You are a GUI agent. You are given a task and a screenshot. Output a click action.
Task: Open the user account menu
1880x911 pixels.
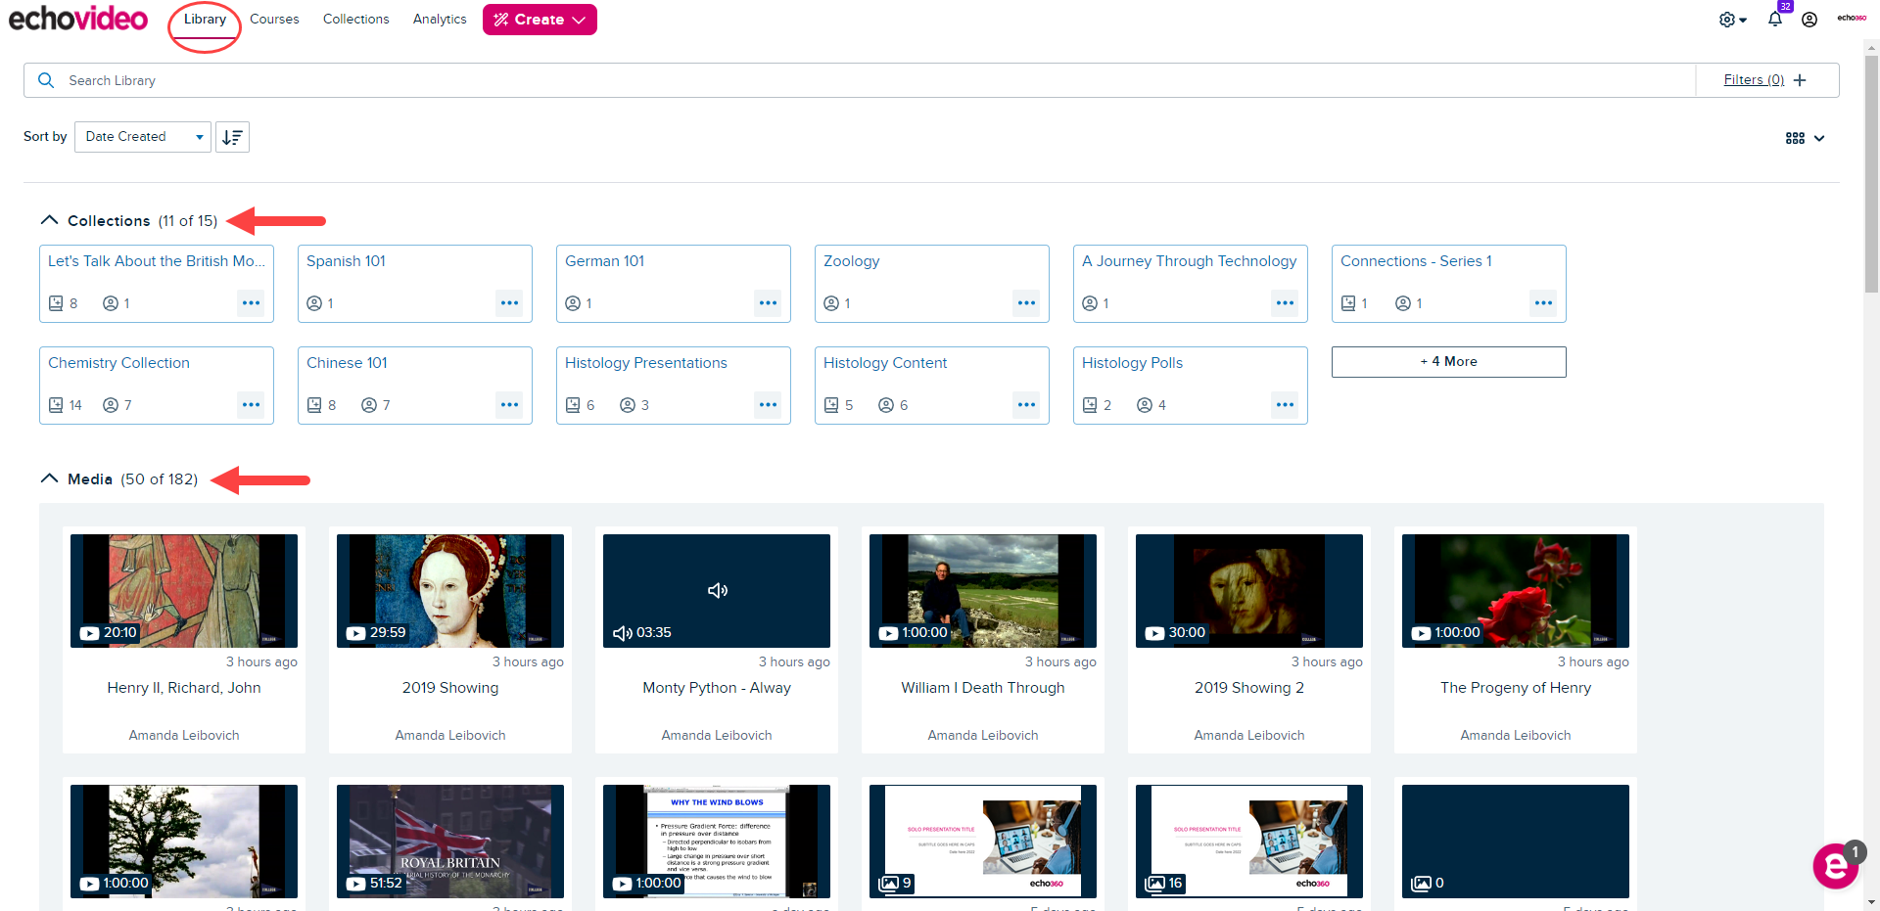click(1810, 20)
